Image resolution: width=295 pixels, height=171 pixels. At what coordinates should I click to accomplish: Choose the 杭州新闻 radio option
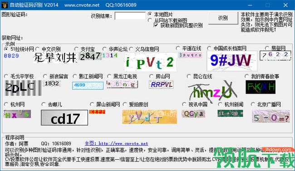coord(220,104)
